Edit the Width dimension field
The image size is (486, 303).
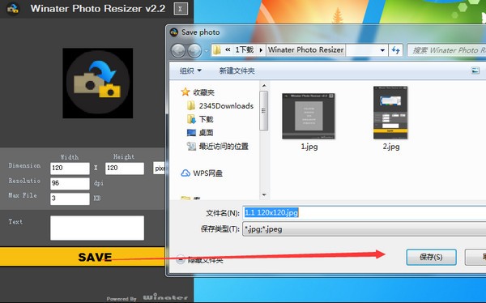click(70, 169)
